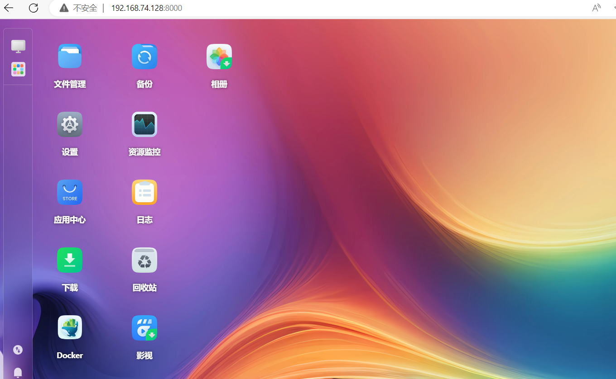
Task: Open the 相册 photo album app
Action: click(x=219, y=57)
